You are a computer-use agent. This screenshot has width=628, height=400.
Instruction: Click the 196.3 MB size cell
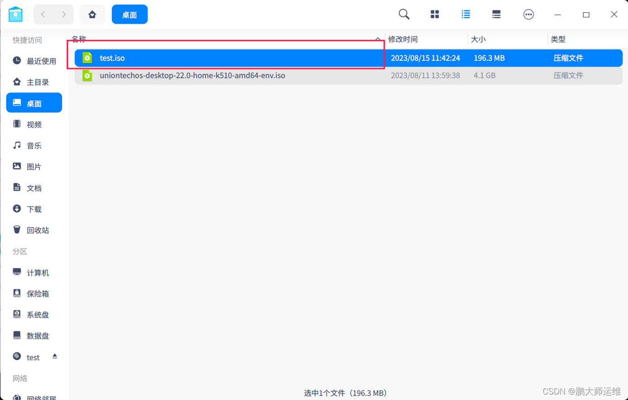click(489, 58)
